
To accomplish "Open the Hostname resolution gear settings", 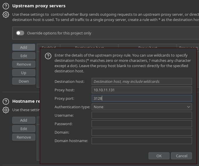I will point(6,110).
